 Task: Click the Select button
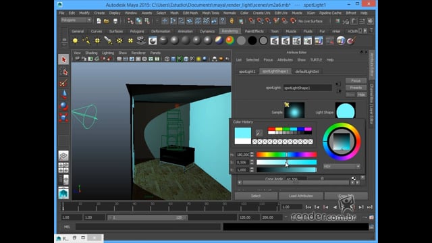(x=256, y=196)
